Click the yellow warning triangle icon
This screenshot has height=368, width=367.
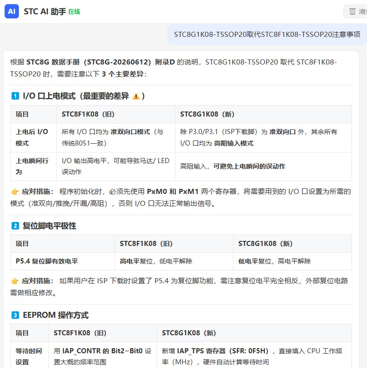[x=136, y=96]
